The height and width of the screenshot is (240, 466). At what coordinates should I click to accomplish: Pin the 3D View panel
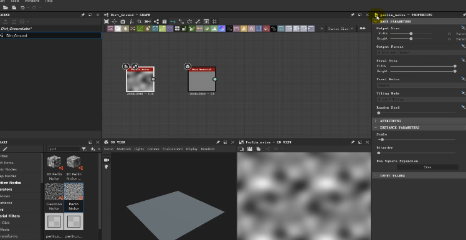(x=217, y=142)
